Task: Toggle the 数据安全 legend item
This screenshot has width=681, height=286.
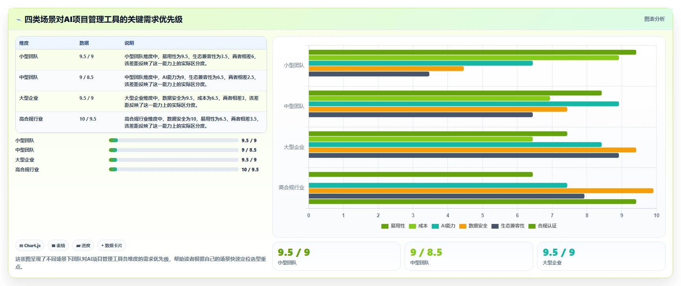Action: pos(473,226)
